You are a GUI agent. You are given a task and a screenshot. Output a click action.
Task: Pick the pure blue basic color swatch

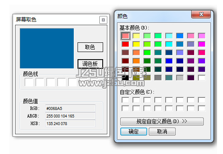[169, 61]
